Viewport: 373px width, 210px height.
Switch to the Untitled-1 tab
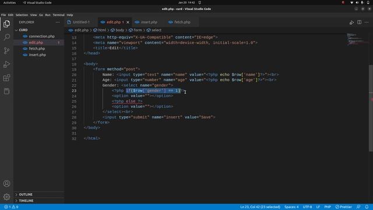click(x=81, y=22)
